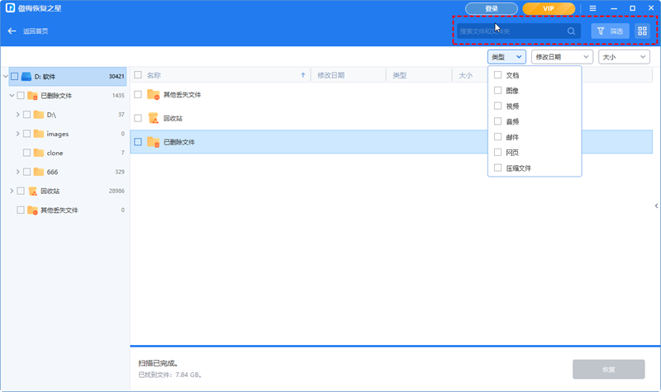The height and width of the screenshot is (392, 661).
Task: Select 回收站 name in file list
Action: point(173,118)
